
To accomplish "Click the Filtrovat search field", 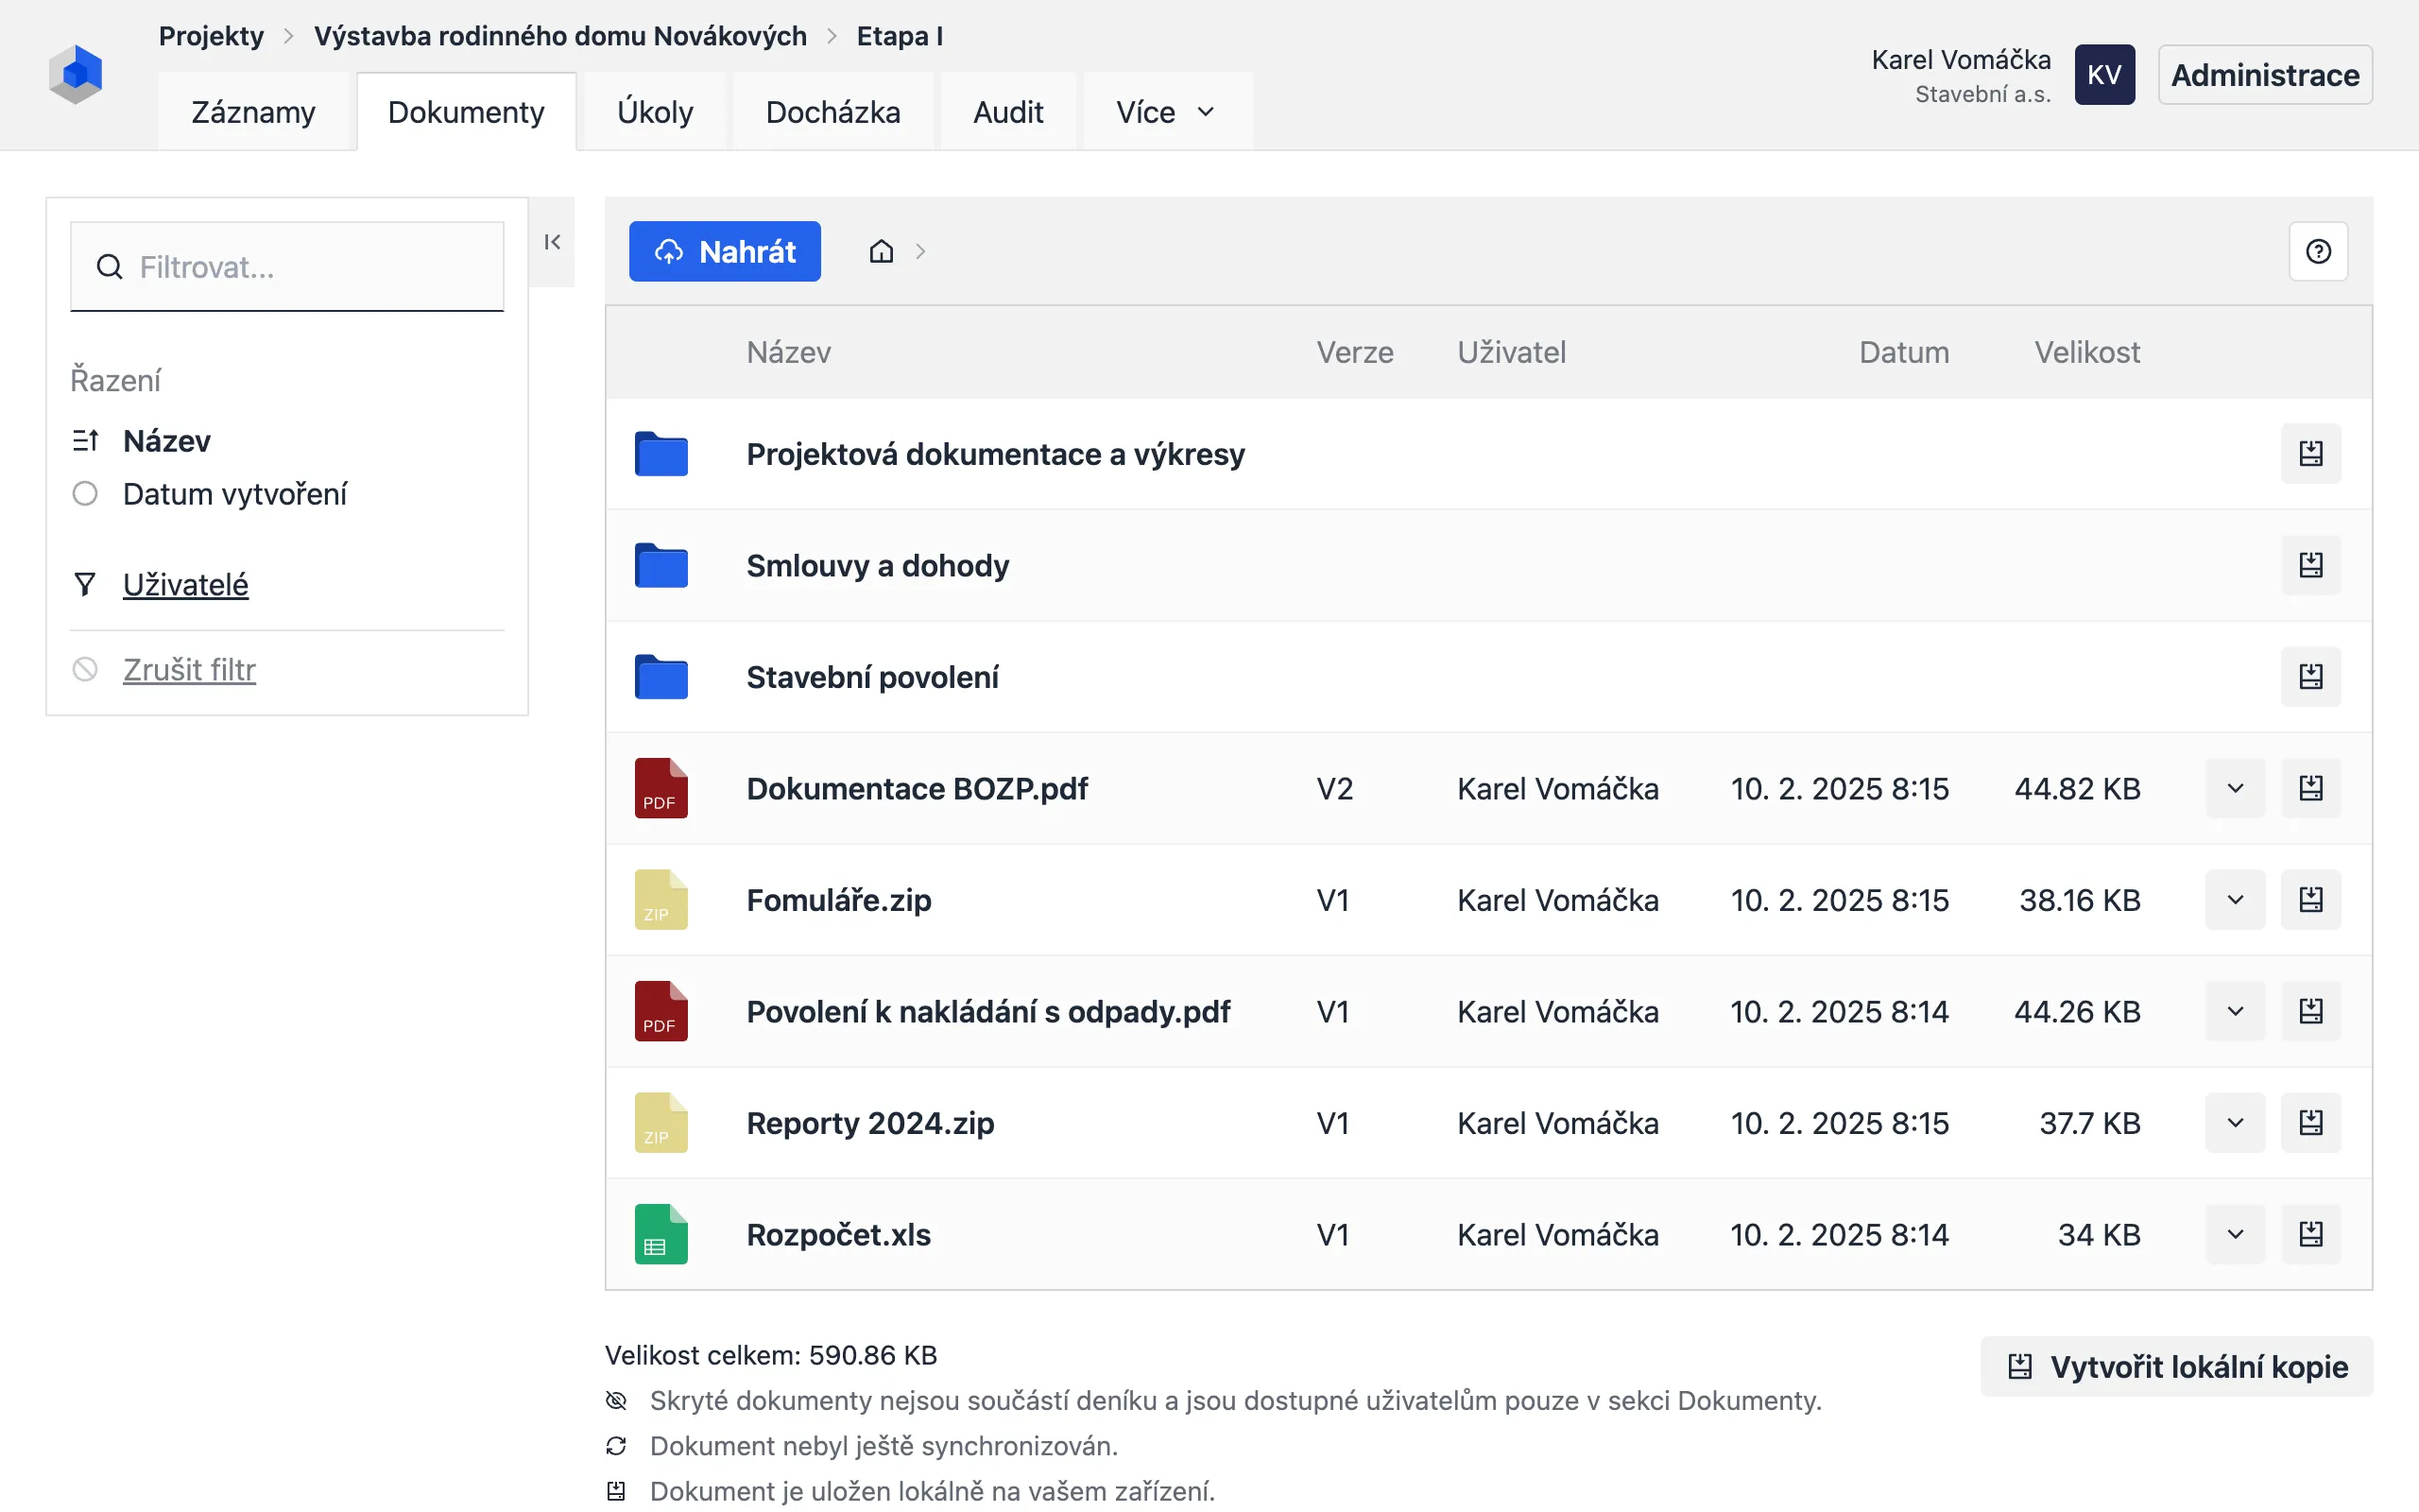I will coord(287,267).
